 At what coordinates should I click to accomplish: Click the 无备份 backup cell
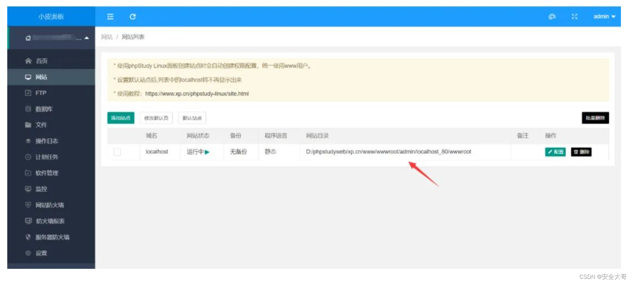click(239, 152)
